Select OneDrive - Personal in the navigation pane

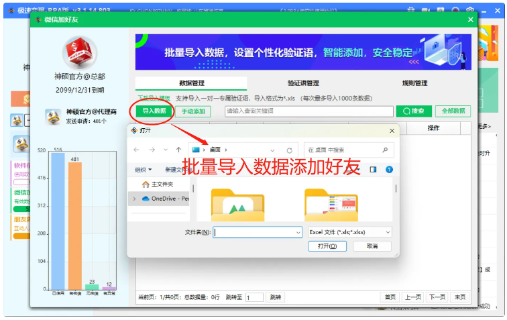coord(166,199)
